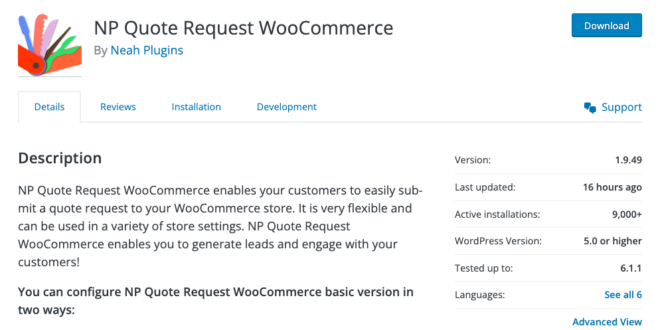The height and width of the screenshot is (330, 662).
Task: Click the 'WordPress Version:' label
Action: [x=498, y=242]
